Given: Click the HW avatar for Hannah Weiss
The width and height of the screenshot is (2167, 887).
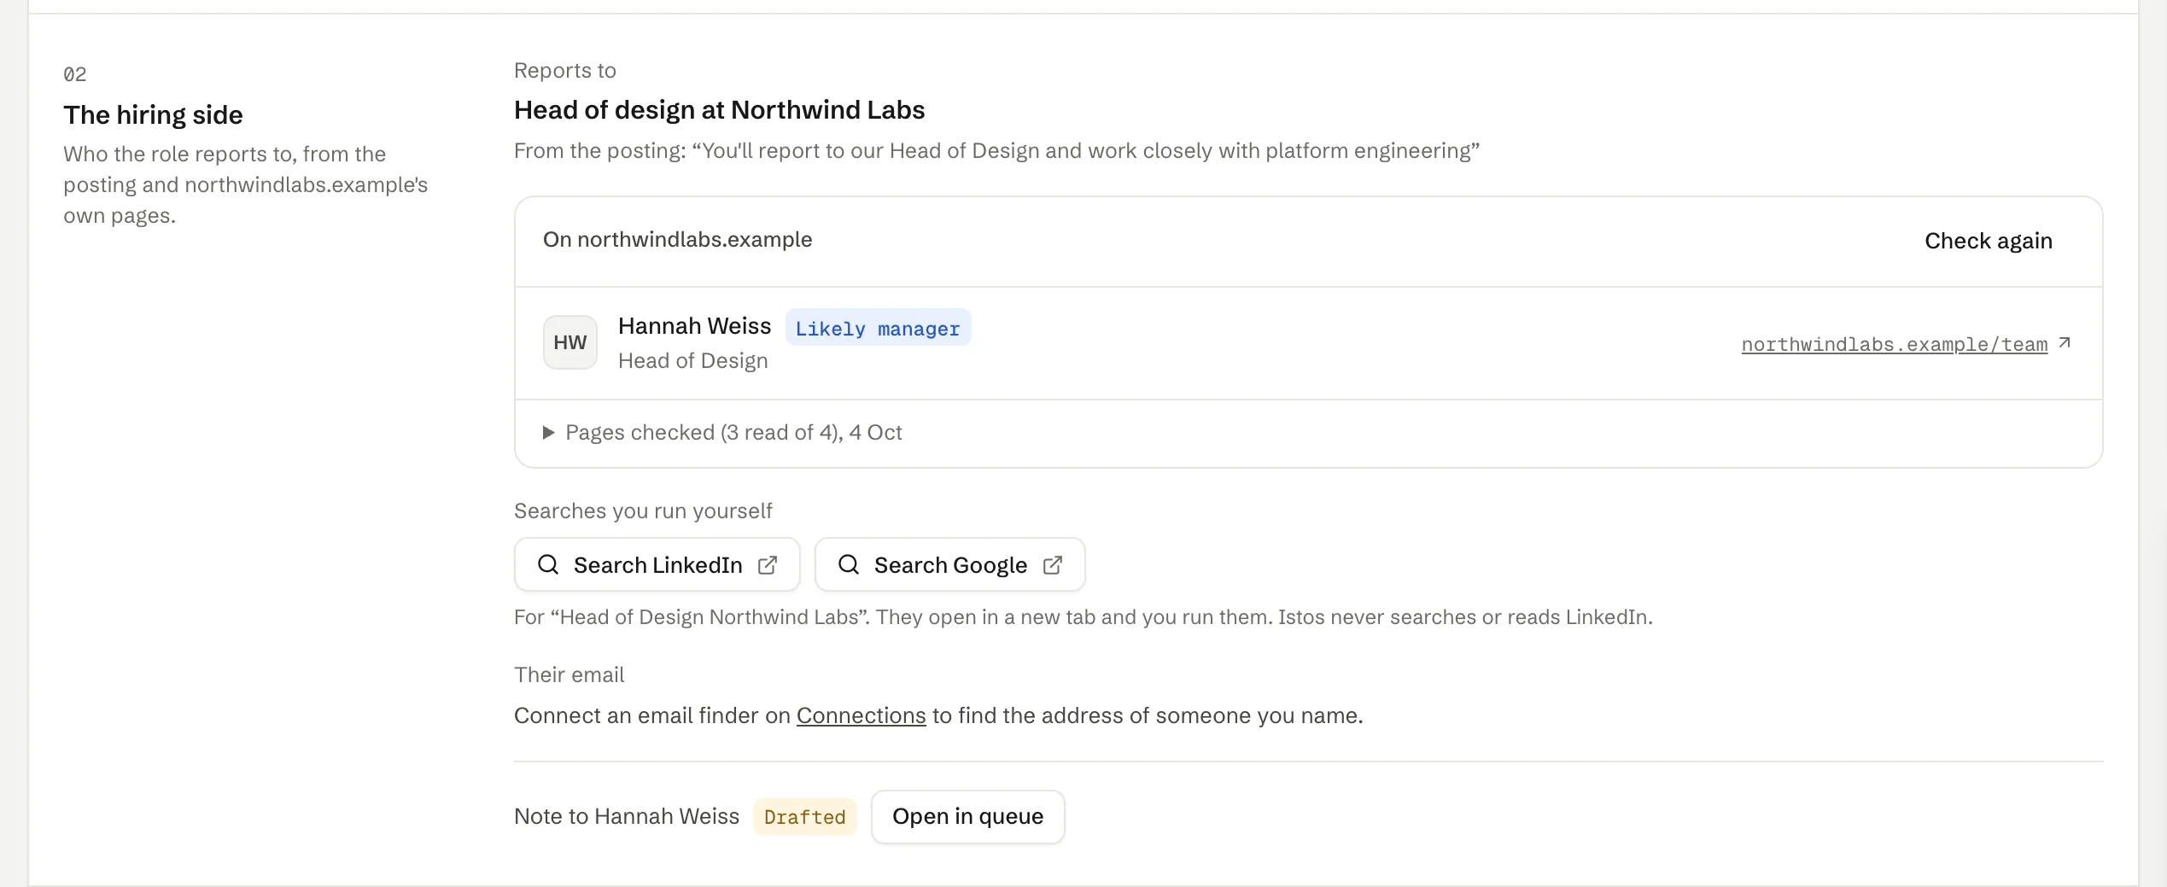Looking at the screenshot, I should (569, 342).
